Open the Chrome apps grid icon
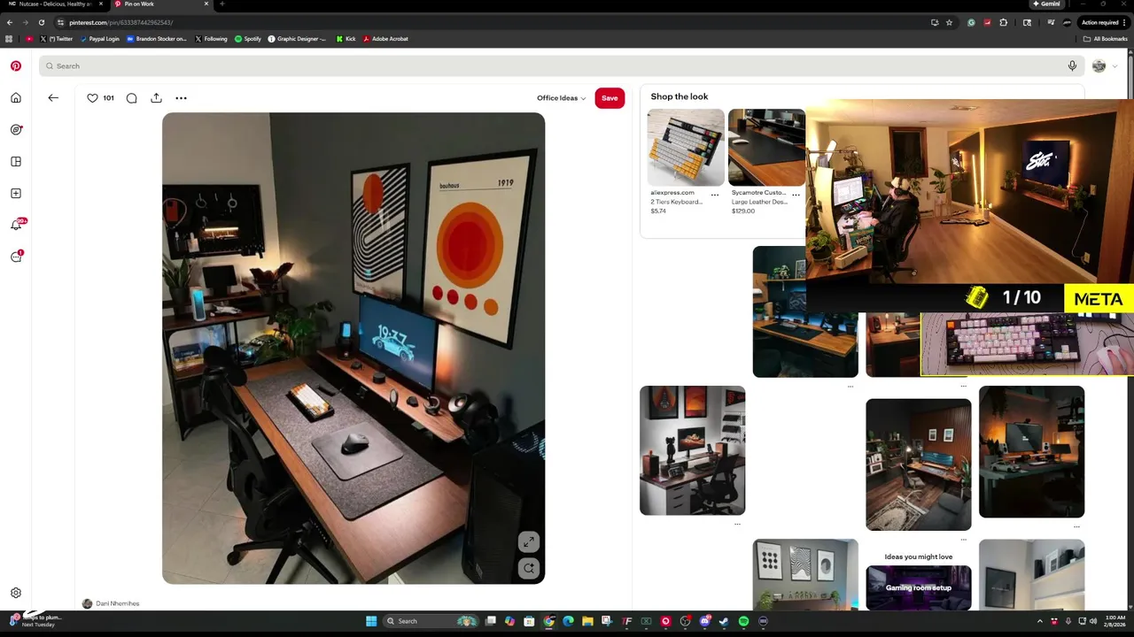Screen dimensions: 1134x637 9,39
